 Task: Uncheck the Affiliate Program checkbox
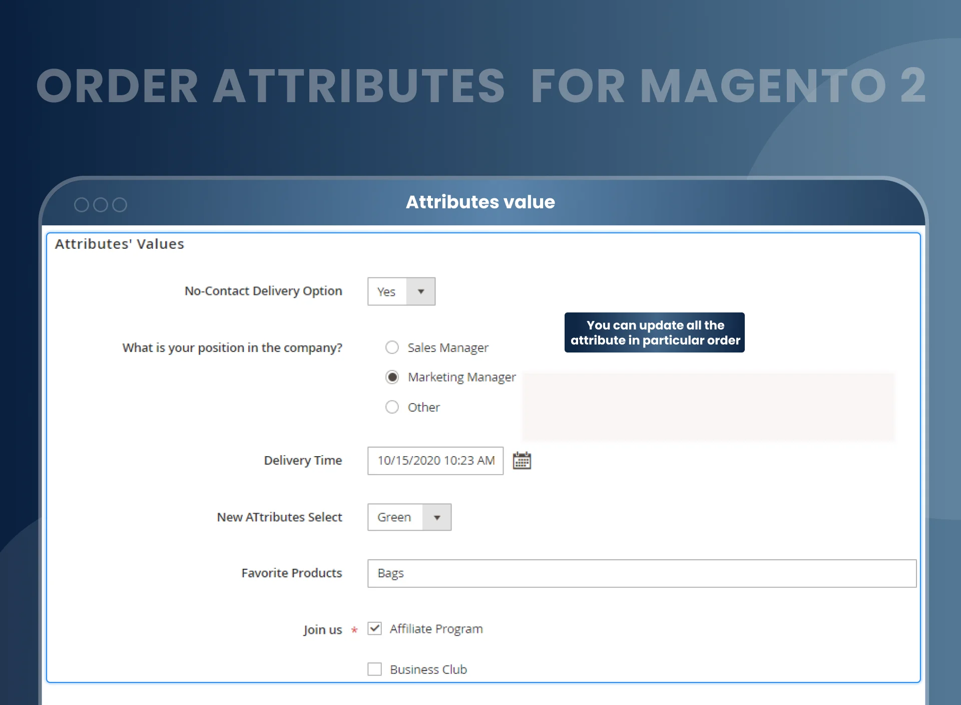374,628
